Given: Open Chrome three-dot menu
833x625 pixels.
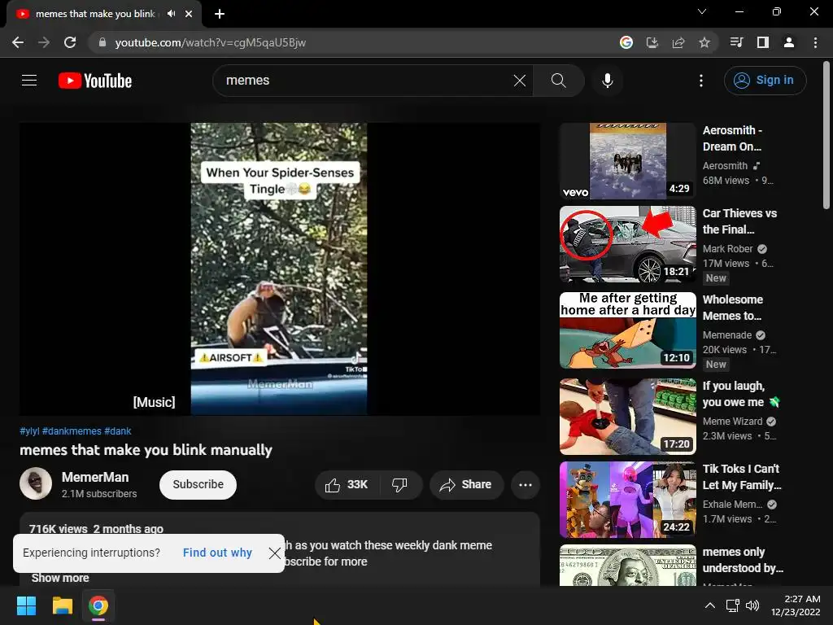Looking at the screenshot, I should pos(815,42).
